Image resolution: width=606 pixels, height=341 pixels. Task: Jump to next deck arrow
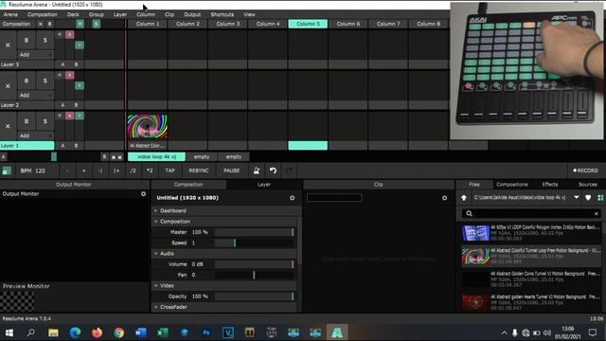[120, 157]
